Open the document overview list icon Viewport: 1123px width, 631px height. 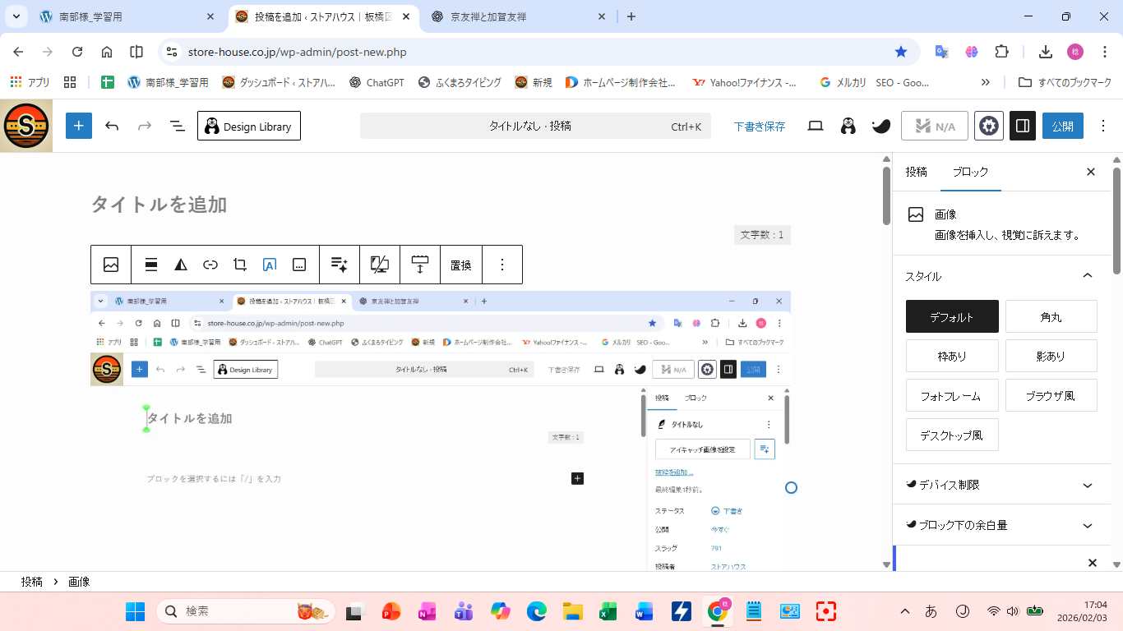[x=177, y=127]
